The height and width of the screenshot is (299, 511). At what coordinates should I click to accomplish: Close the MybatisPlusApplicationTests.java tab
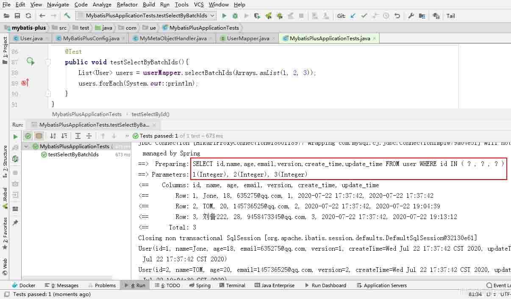(375, 38)
